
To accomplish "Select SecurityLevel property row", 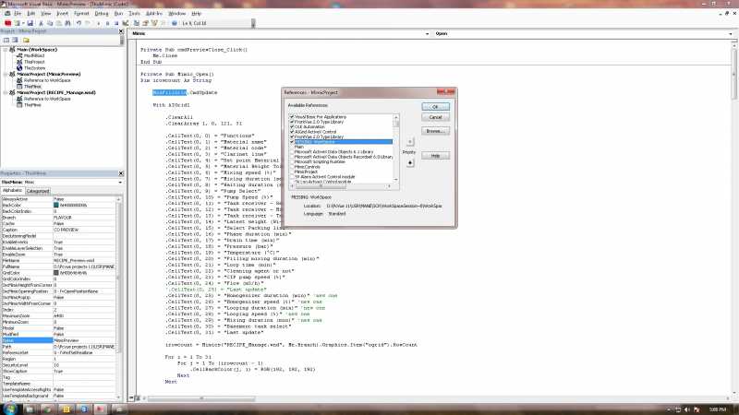I will coord(58,365).
